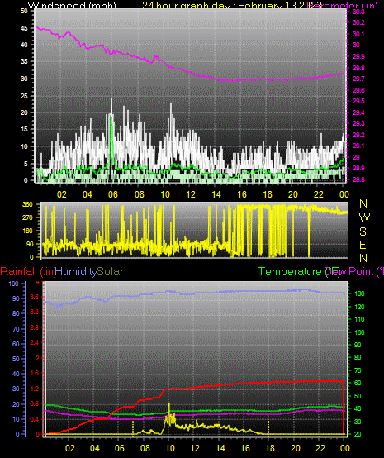Click wind direction axis value "180"
Image resolution: width=384 pixels, height=458 pixels.
[x=27, y=231]
